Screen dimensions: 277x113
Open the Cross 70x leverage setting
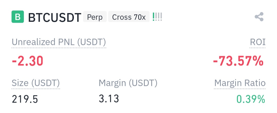[x=129, y=17]
